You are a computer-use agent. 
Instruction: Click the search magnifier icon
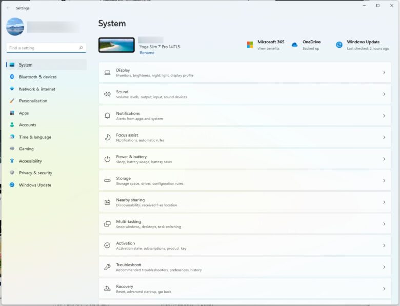[x=81, y=48]
